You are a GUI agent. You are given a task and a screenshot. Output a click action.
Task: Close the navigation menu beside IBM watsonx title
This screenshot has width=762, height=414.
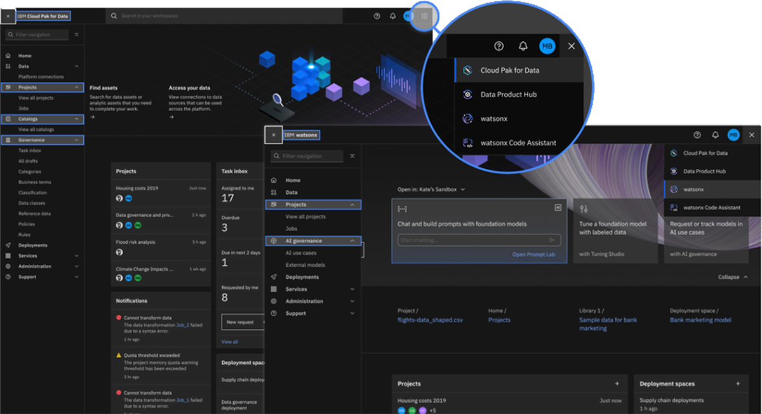tap(274, 135)
